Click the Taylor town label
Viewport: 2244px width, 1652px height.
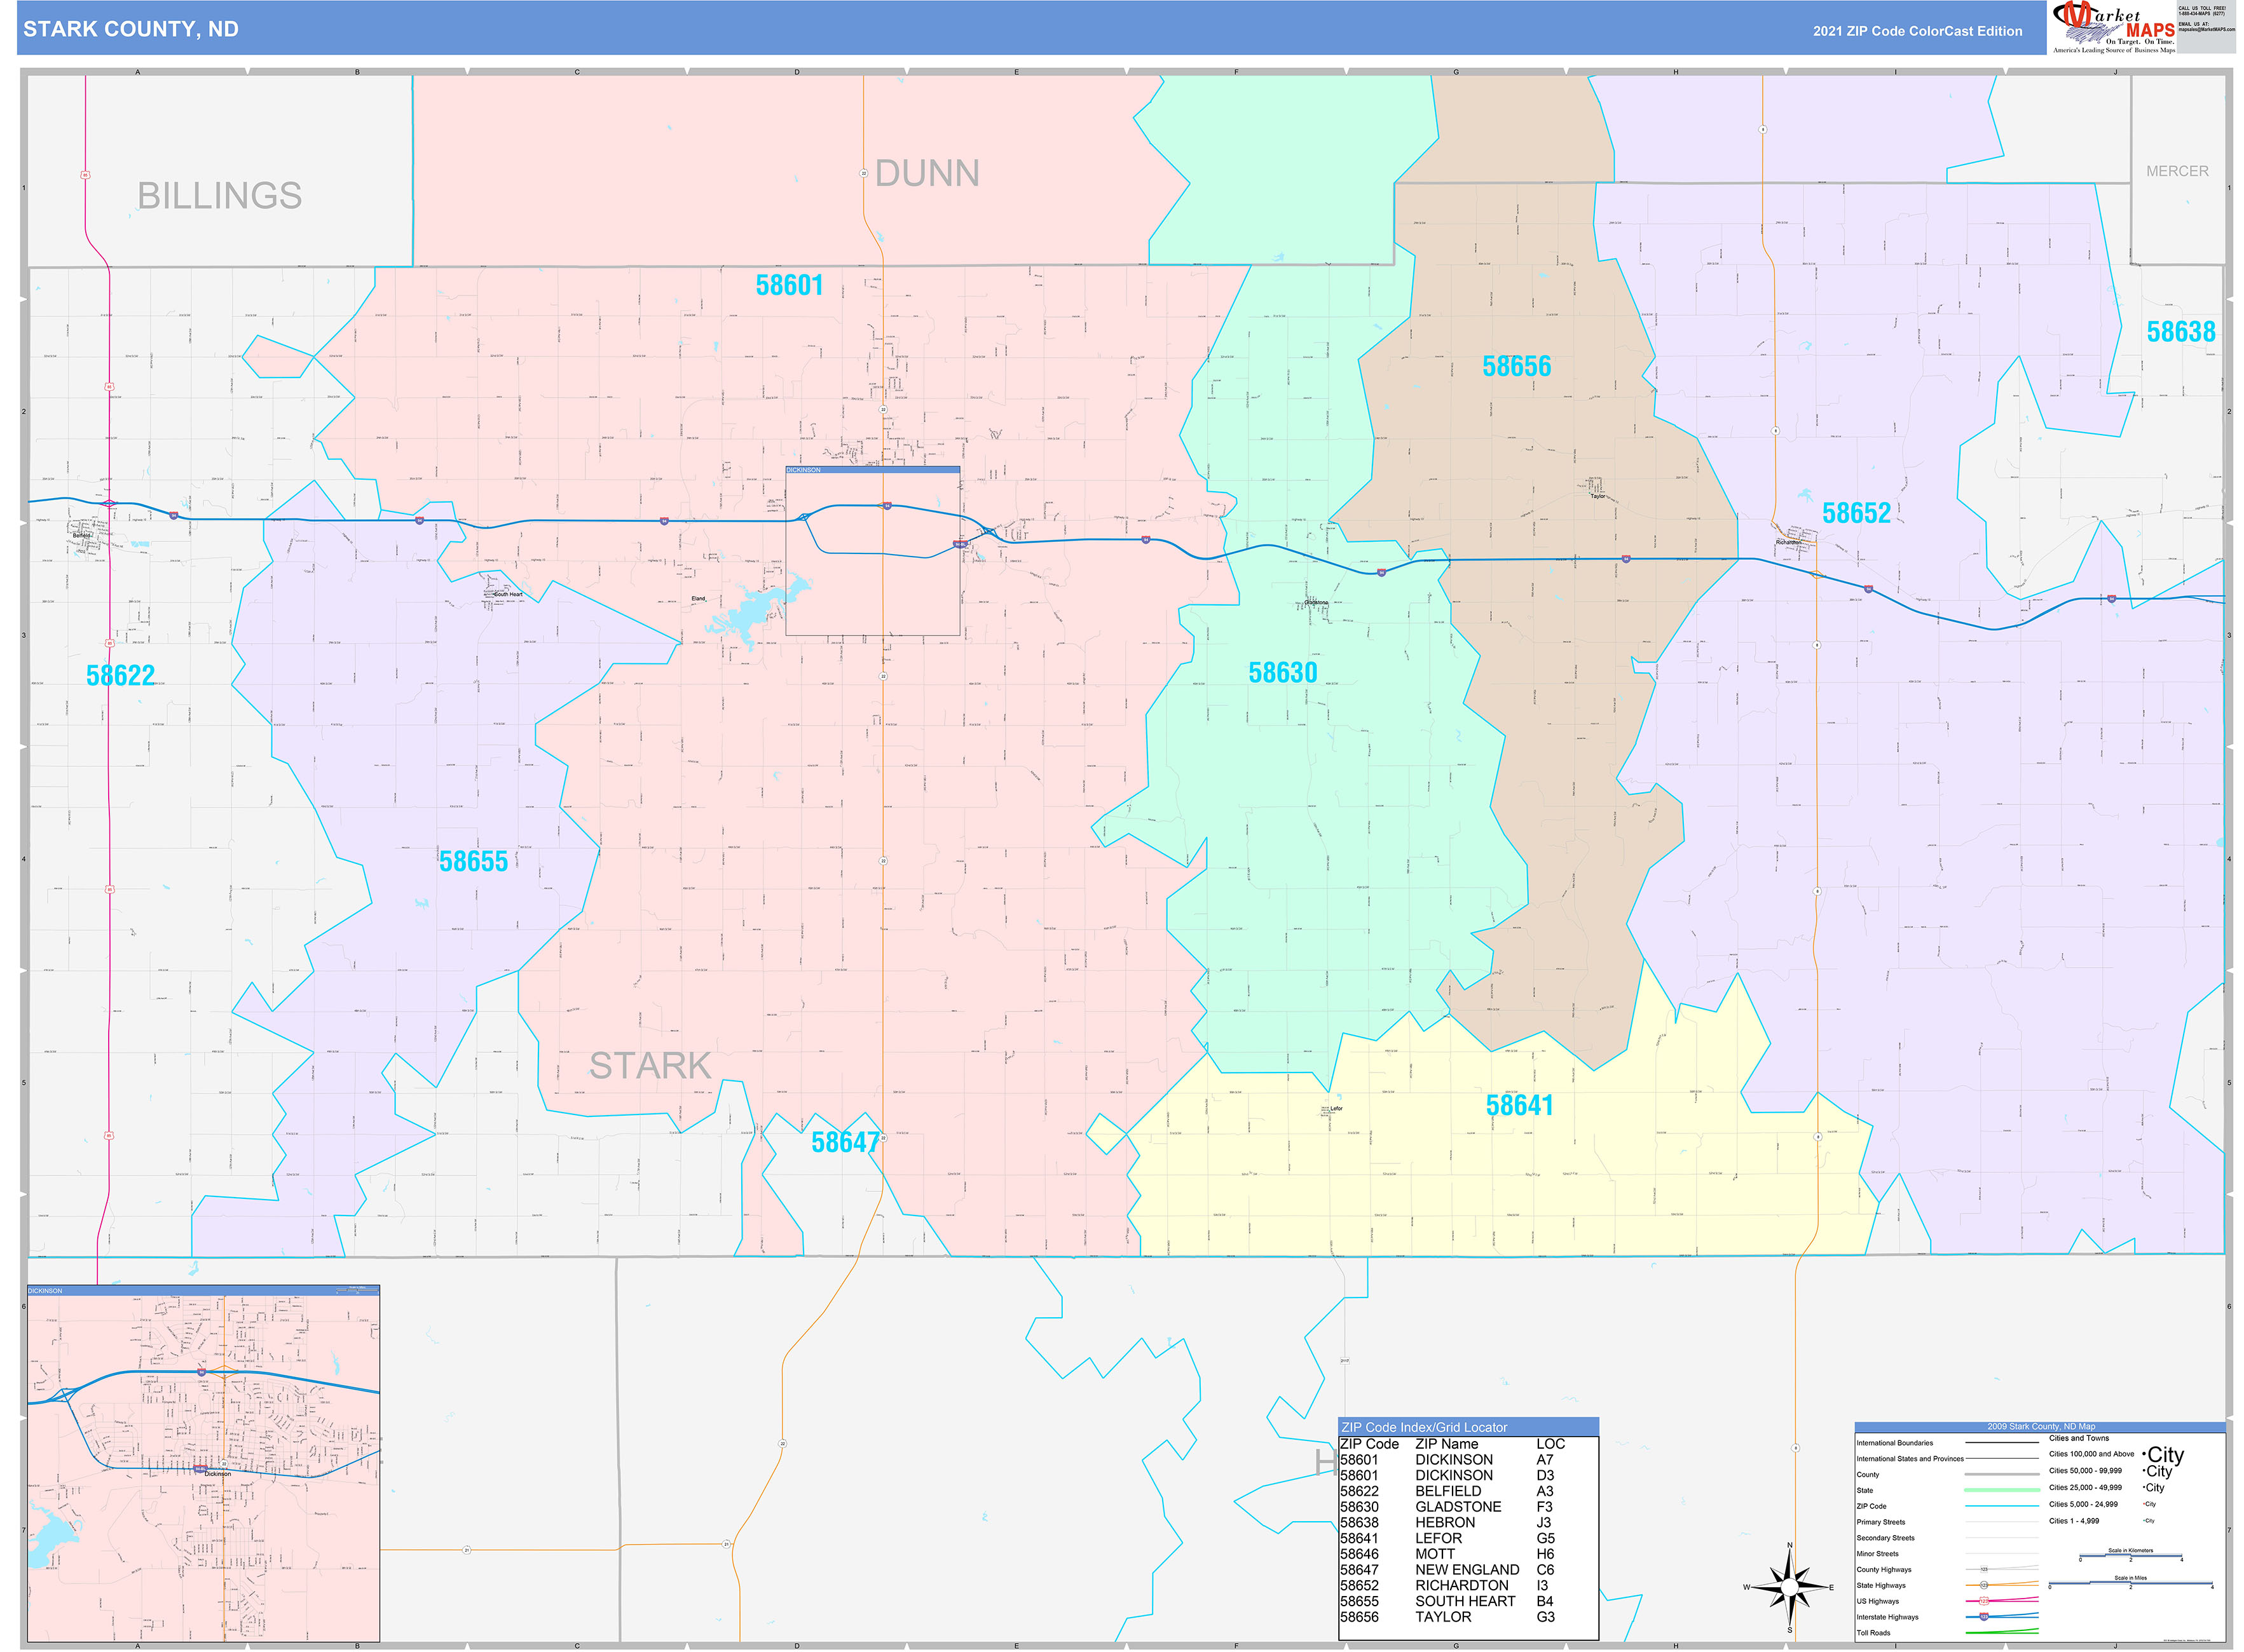[1597, 496]
